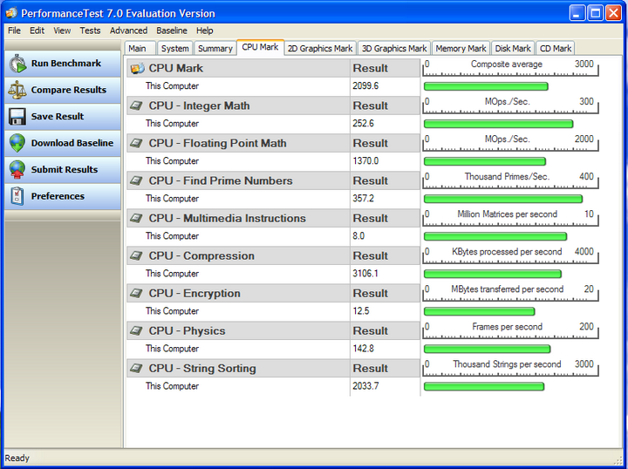
Task: Click the Encryption result value 12.5
Action: pyautogui.click(x=361, y=311)
